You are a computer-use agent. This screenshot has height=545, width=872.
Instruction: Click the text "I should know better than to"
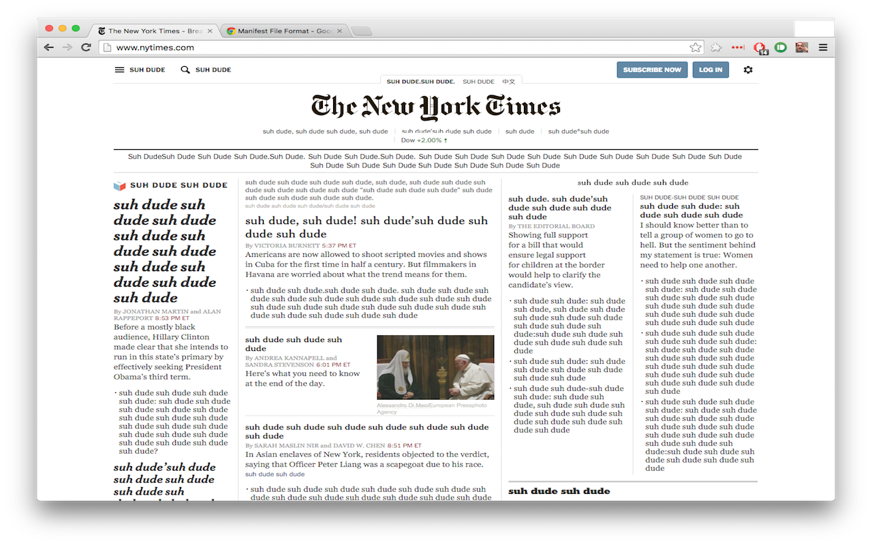[694, 225]
